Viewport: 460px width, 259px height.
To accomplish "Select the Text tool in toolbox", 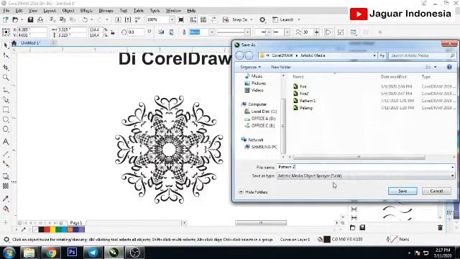I will (x=6, y=142).
